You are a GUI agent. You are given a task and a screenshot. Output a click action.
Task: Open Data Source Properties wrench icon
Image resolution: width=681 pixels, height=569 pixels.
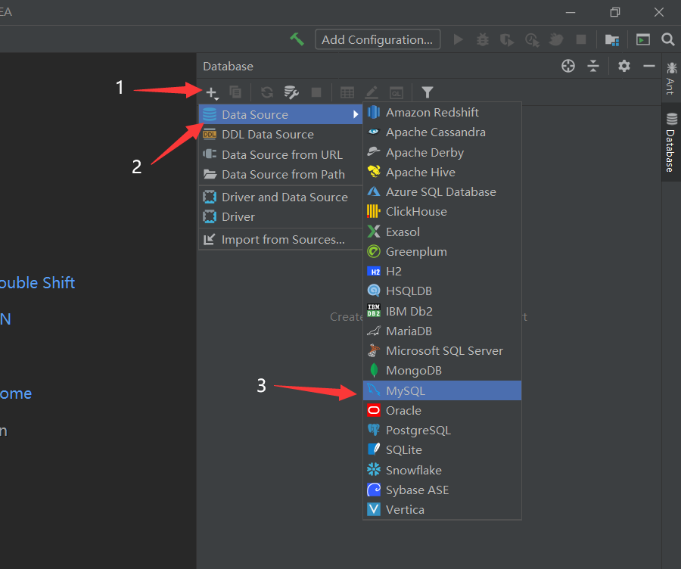(291, 92)
